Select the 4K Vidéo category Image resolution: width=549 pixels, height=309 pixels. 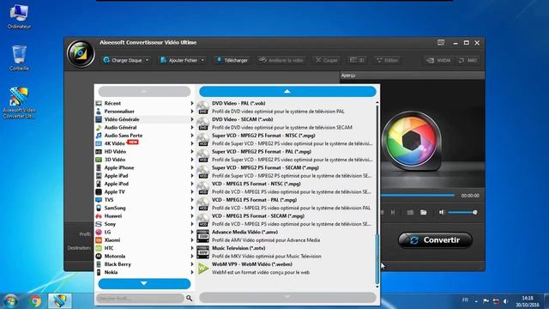[x=144, y=143]
